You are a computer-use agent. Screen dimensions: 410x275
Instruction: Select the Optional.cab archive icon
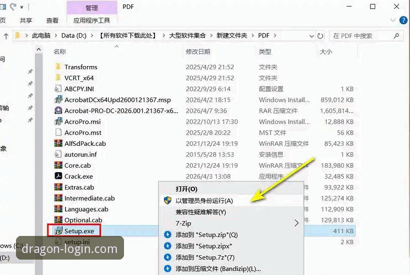[x=58, y=220]
